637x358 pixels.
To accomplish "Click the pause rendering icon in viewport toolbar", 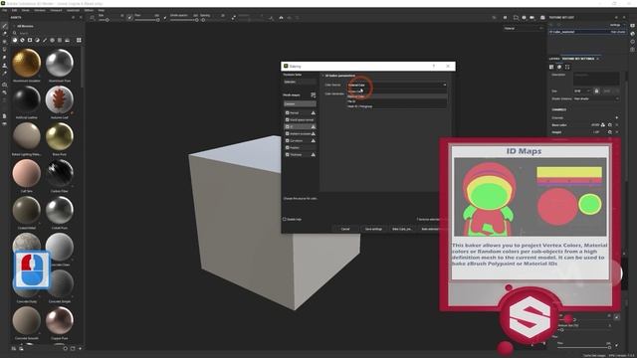I will (x=505, y=18).
